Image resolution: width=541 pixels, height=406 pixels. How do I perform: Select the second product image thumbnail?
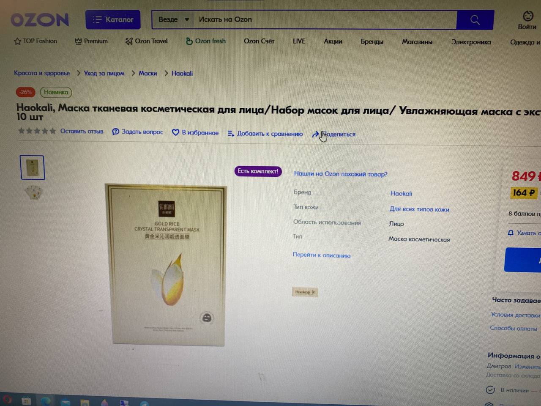click(34, 192)
